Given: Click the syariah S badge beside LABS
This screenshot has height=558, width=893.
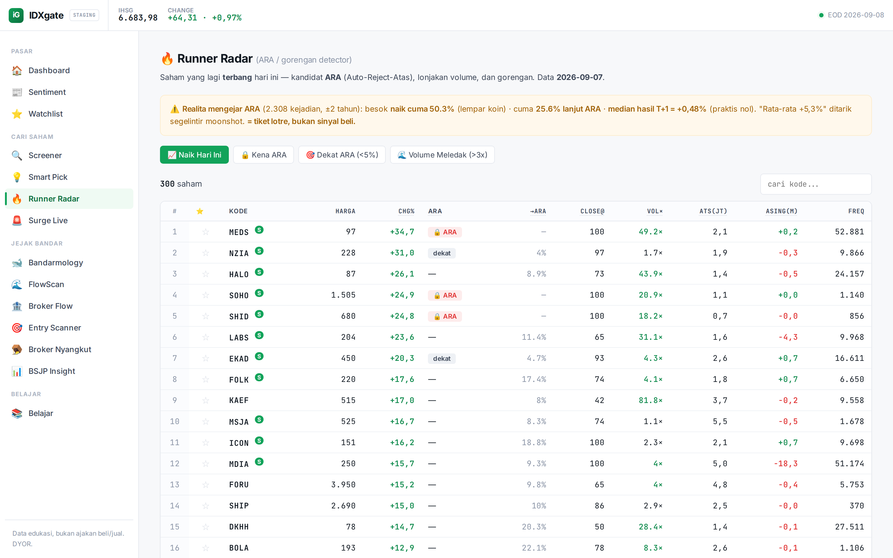Looking at the screenshot, I should point(260,335).
